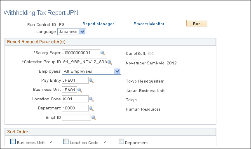Image resolution: width=251 pixels, height=149 pixels.
Task: Check the Location Code sort order box
Action: (66, 142)
